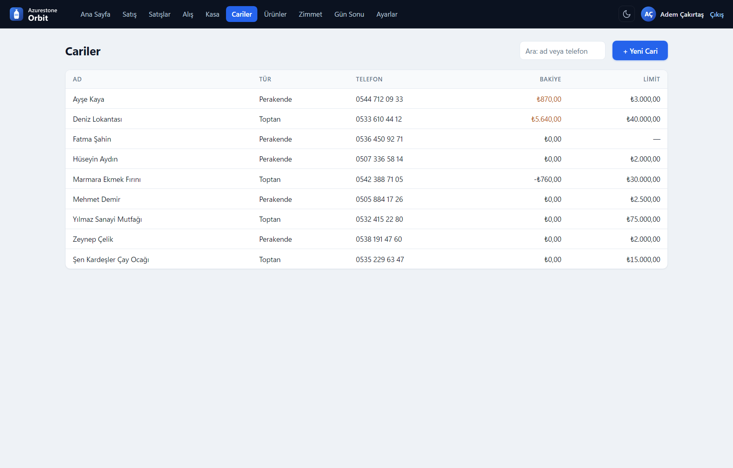This screenshot has height=468, width=733.
Task: Toggle dark mode with the moon icon
Action: 627,14
